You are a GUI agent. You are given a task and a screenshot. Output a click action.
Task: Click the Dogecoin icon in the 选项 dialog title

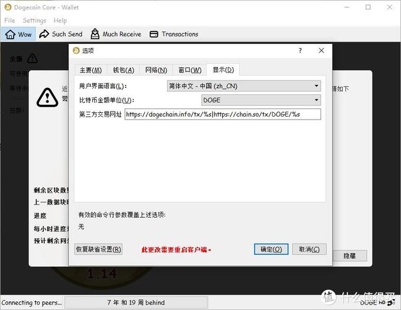76,50
